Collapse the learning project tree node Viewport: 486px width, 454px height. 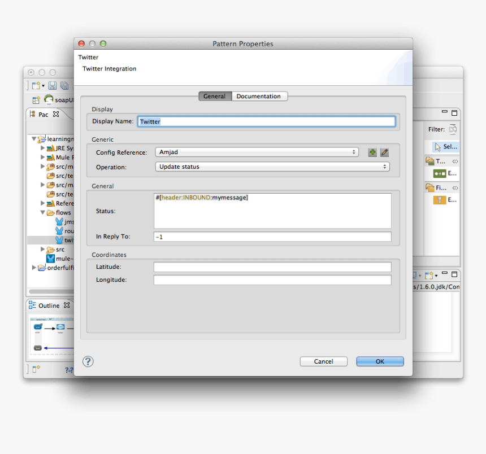click(x=34, y=139)
